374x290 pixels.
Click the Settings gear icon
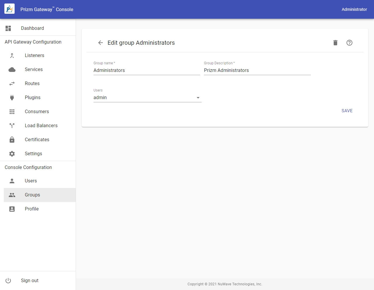pyautogui.click(x=12, y=154)
